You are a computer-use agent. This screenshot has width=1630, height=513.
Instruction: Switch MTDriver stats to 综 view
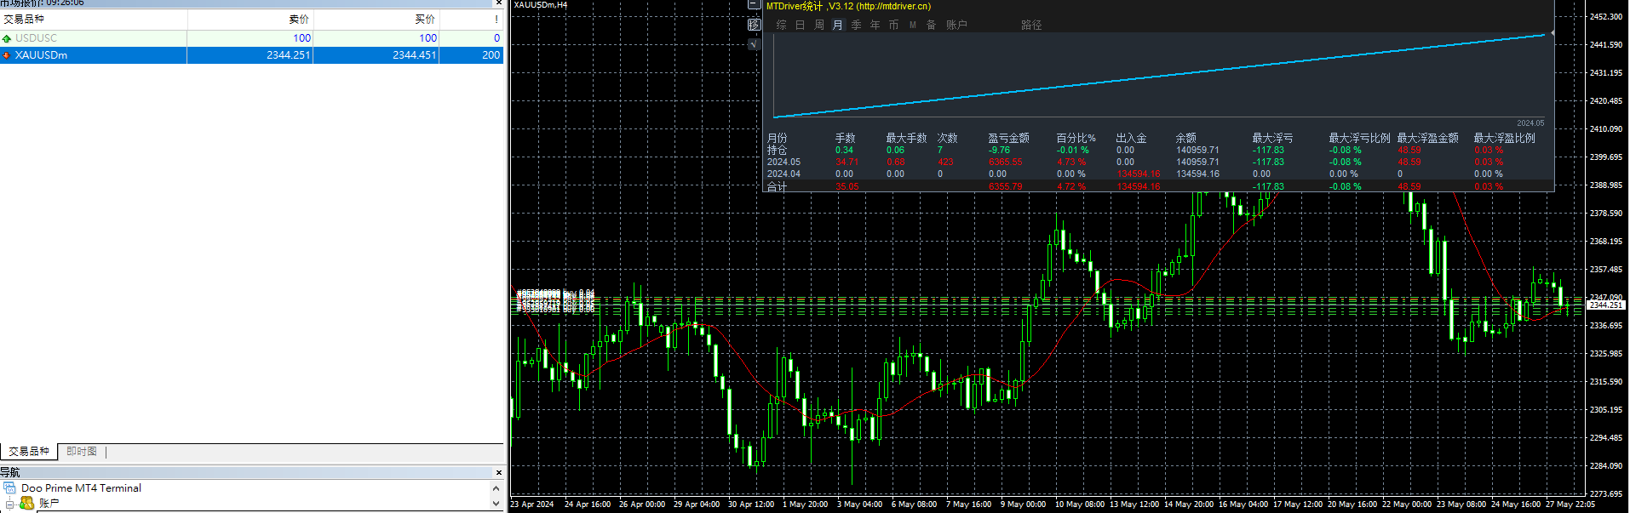pyautogui.click(x=782, y=26)
